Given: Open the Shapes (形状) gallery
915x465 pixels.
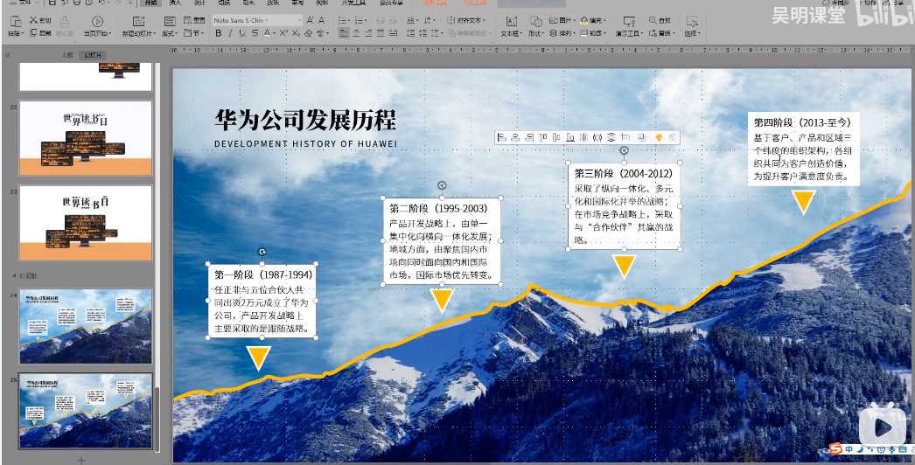Looking at the screenshot, I should click(535, 27).
